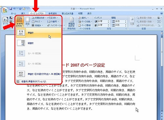Choose 横書き (日本語文字を左へ 90 度回転) option
Screen dimensions: 164x120
39,74
